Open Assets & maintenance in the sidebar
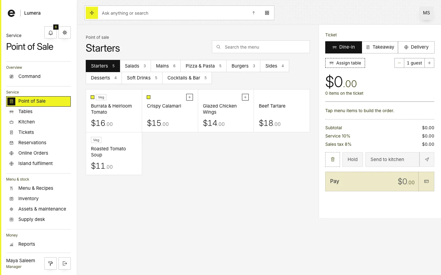 coord(38,209)
